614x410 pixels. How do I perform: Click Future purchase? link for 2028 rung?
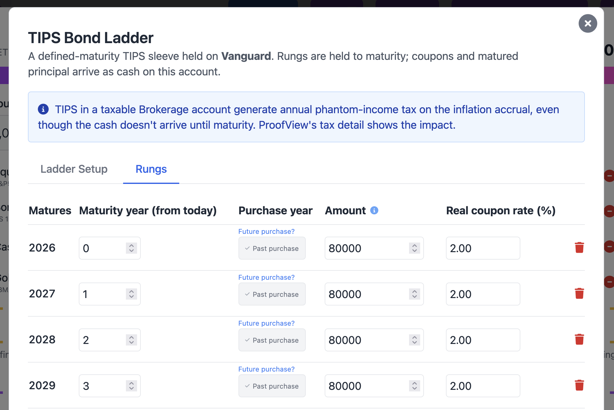(266, 323)
